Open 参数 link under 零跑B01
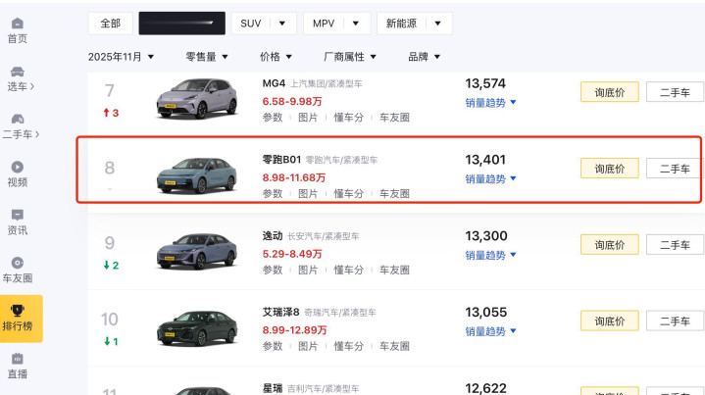This screenshot has width=705, height=395. click(273, 194)
